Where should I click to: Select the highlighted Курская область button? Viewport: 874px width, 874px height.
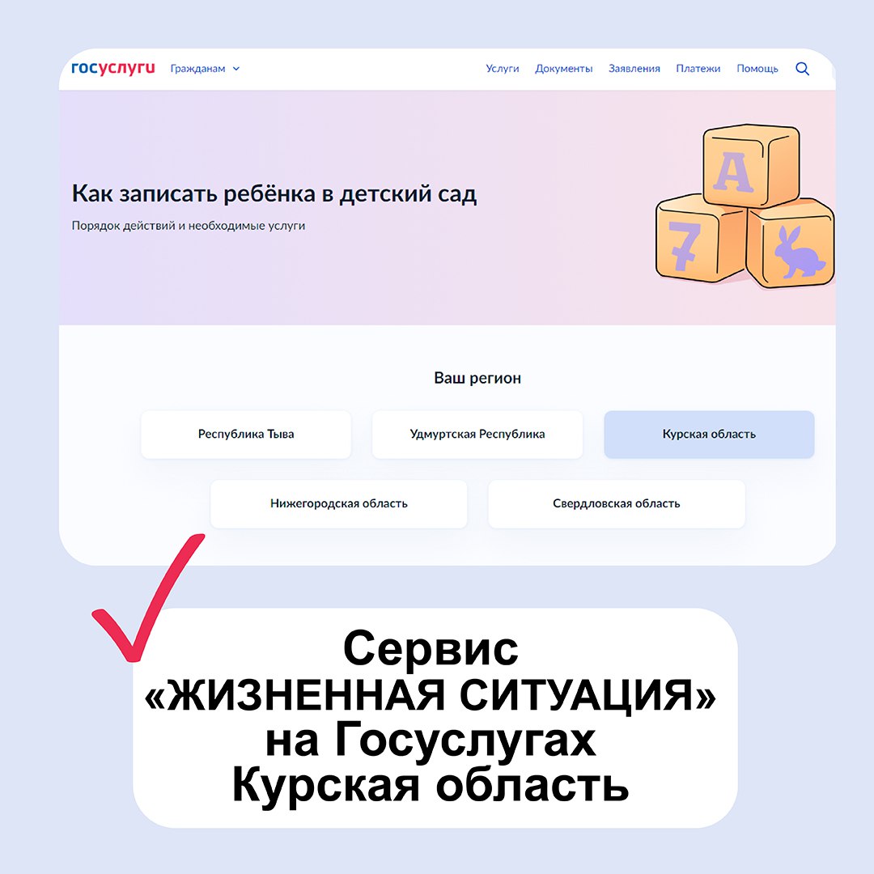[x=709, y=435]
